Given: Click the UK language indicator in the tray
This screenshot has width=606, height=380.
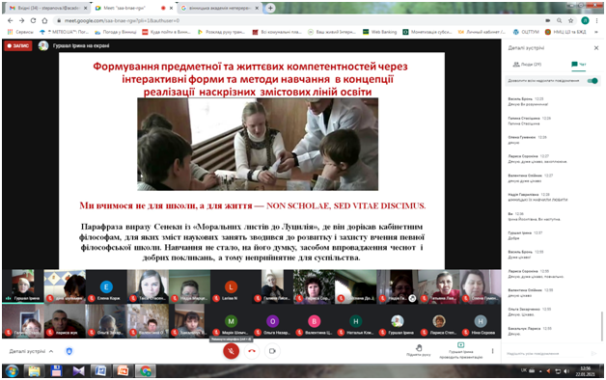Looking at the screenshot, I should 524,370.
